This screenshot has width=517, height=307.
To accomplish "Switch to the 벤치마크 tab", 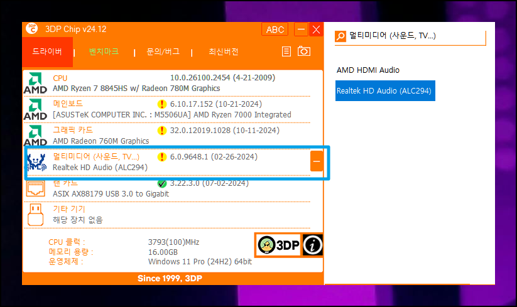I will [104, 51].
